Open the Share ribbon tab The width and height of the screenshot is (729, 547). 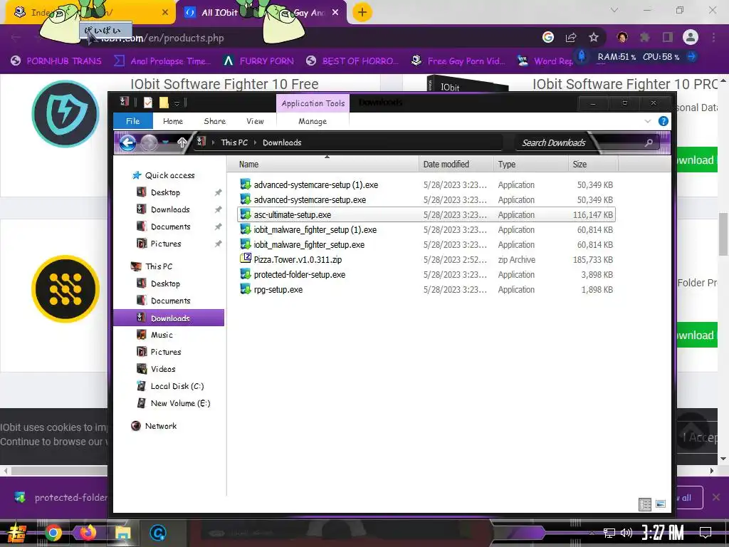coord(215,121)
